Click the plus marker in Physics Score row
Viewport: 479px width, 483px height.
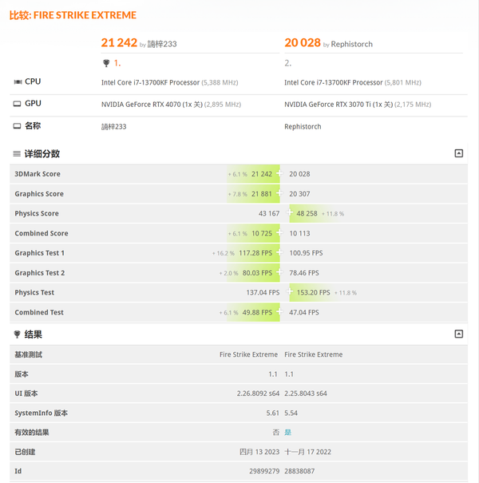pyautogui.click(x=289, y=212)
